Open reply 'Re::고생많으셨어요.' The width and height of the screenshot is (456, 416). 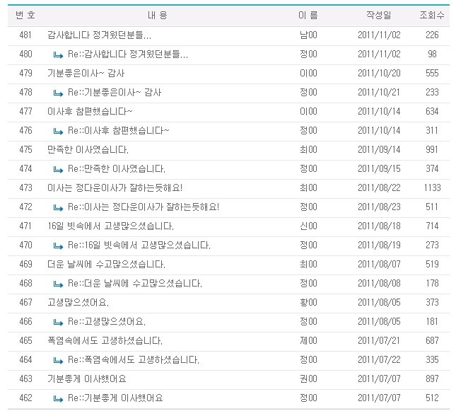107,322
